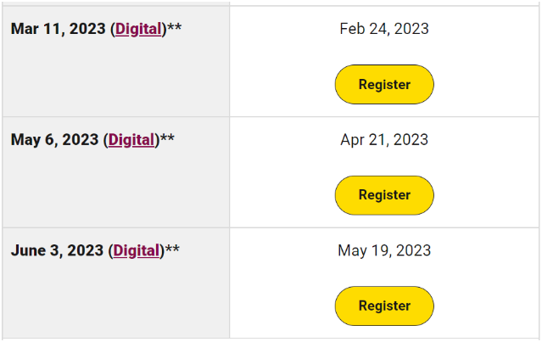Click the asterisks after May 6 Digital
Screen dimensions: 542x342
coord(167,138)
